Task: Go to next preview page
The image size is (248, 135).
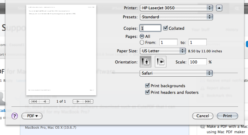Action: tap(78, 101)
